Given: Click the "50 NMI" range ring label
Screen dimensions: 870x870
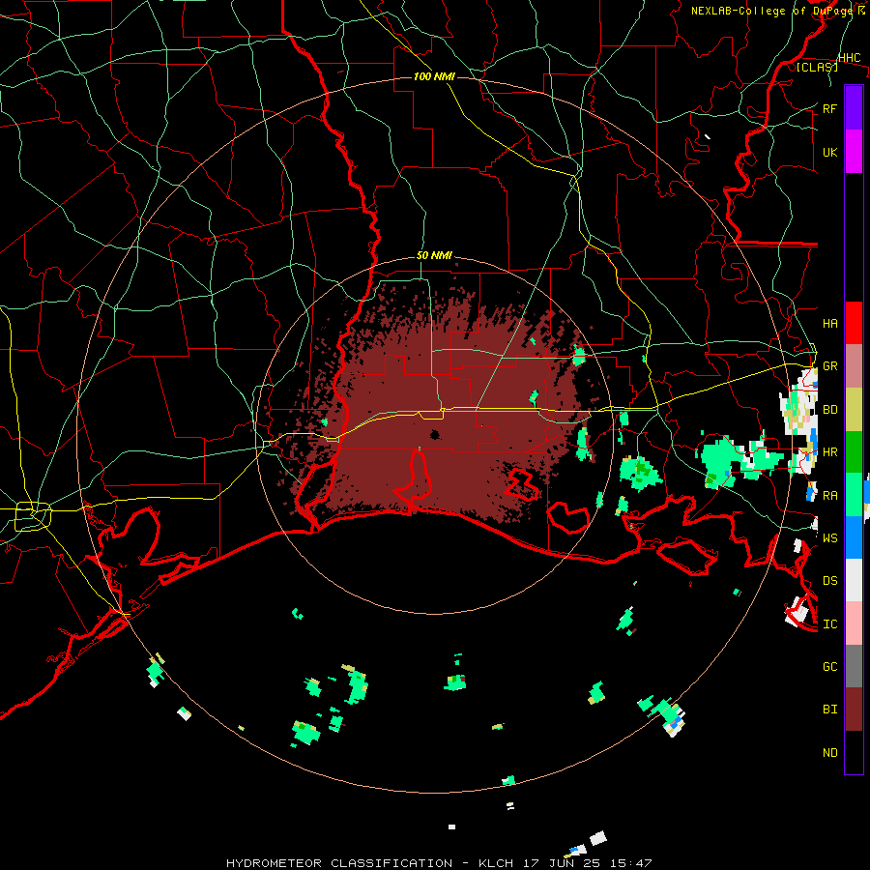Looking at the screenshot, I should (x=434, y=255).
